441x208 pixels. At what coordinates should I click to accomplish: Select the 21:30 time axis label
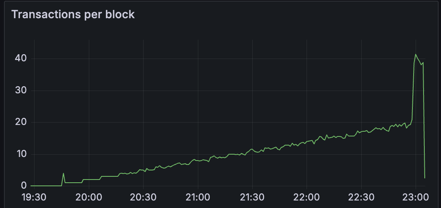[252, 197]
